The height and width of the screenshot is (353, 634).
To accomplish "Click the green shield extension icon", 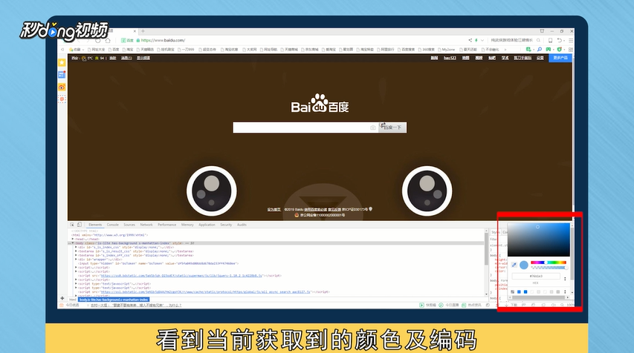I will pos(559,50).
